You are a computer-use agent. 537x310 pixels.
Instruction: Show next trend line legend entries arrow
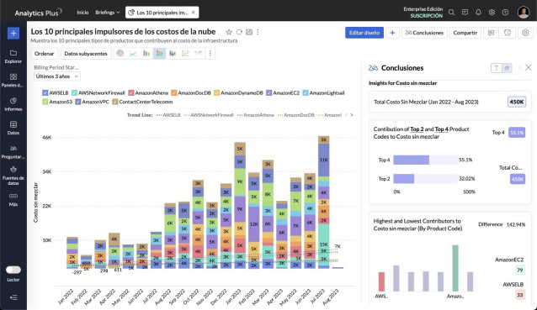pyautogui.click(x=352, y=115)
